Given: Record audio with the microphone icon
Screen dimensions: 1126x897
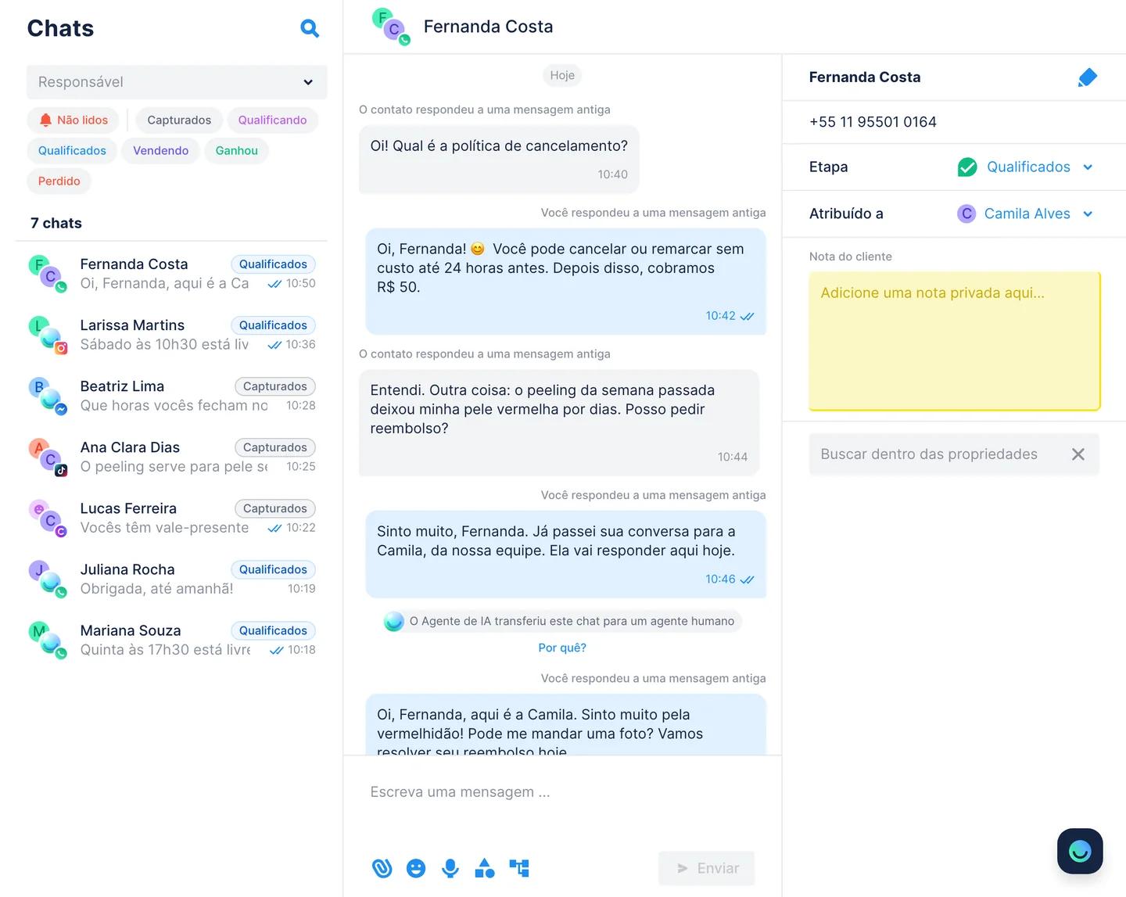Looking at the screenshot, I should [x=450, y=868].
